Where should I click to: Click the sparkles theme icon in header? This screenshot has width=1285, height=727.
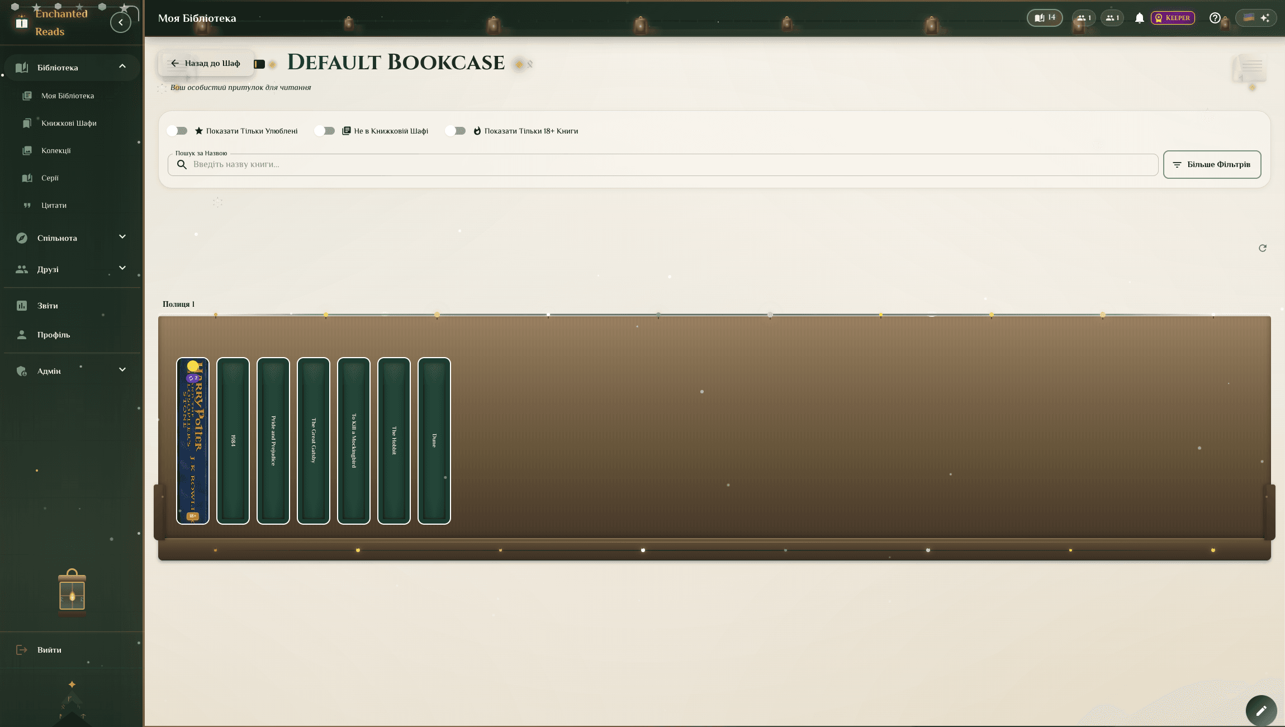(x=1265, y=18)
